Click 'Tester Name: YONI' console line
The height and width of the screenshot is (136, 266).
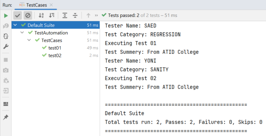(x=131, y=60)
